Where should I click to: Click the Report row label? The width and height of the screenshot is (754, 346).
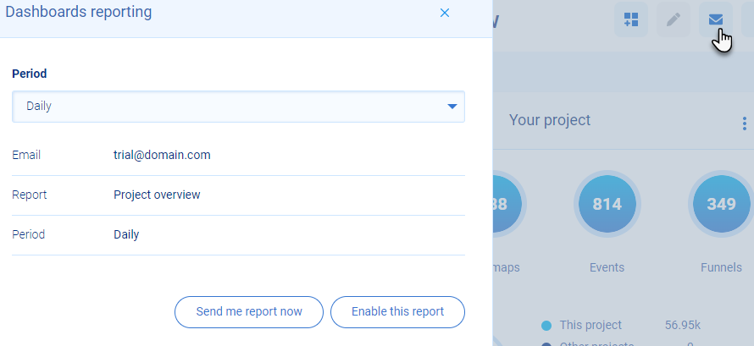click(30, 195)
